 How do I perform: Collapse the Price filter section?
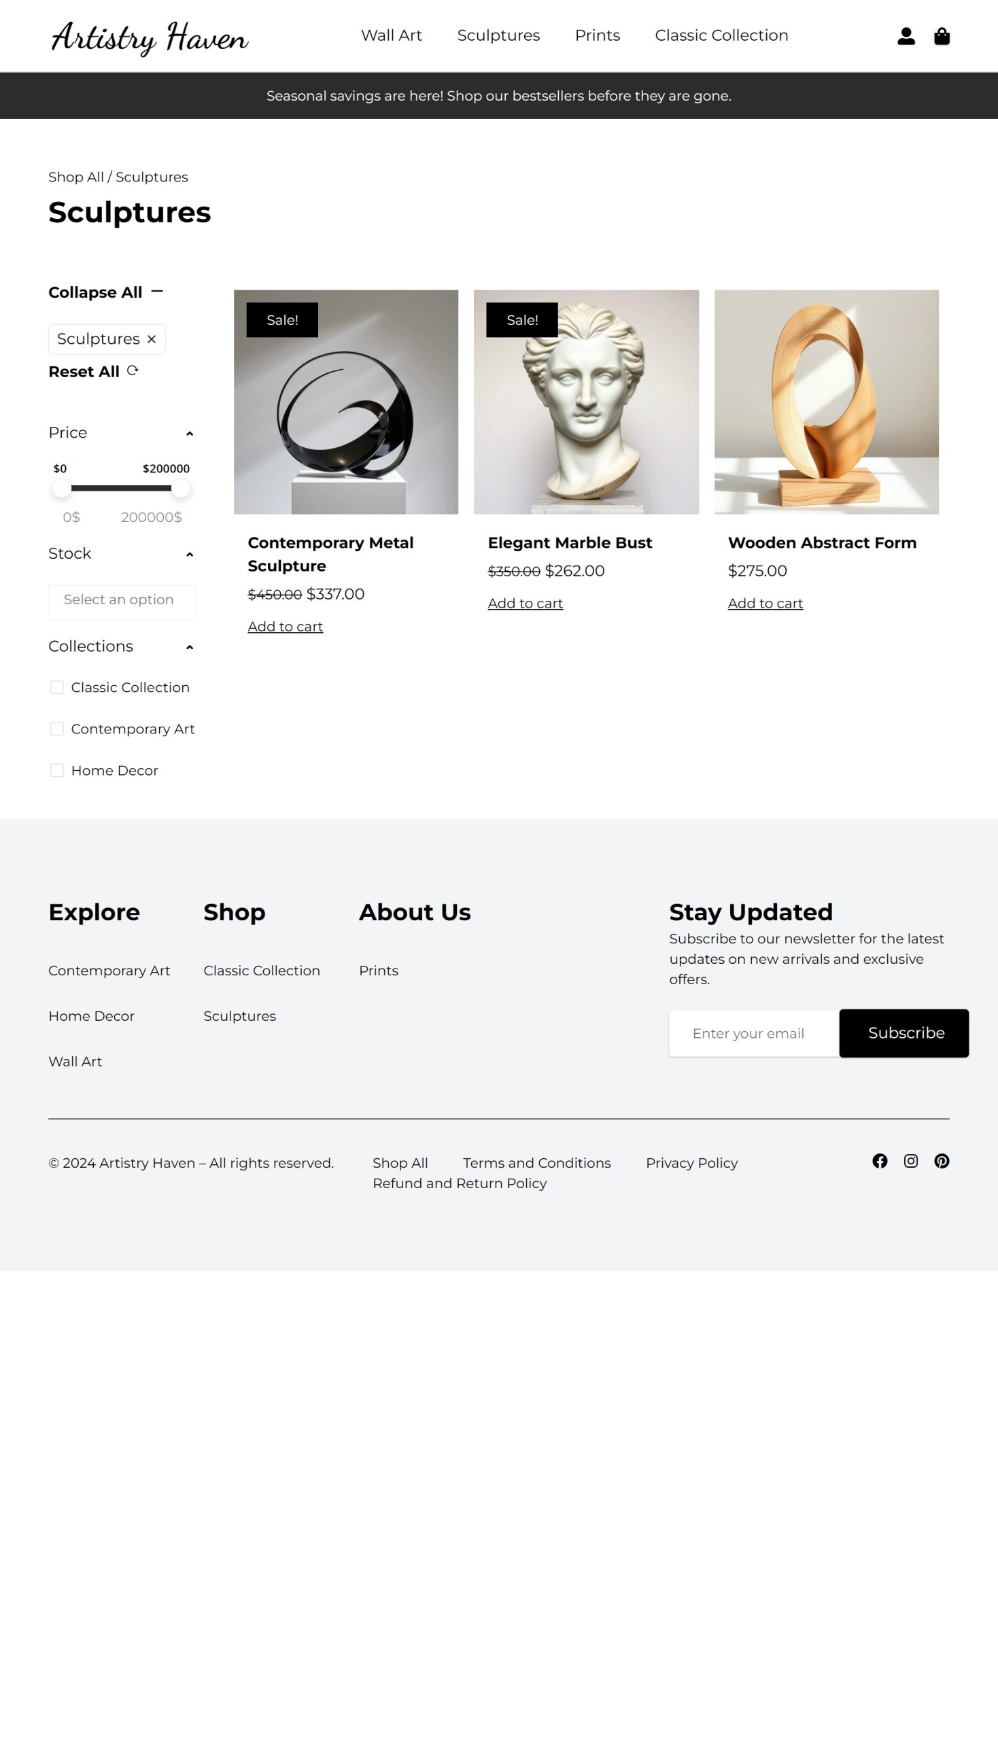190,434
